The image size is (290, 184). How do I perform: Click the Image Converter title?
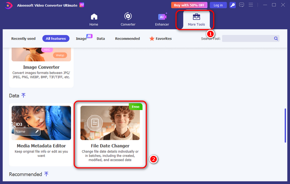[x=41, y=67]
